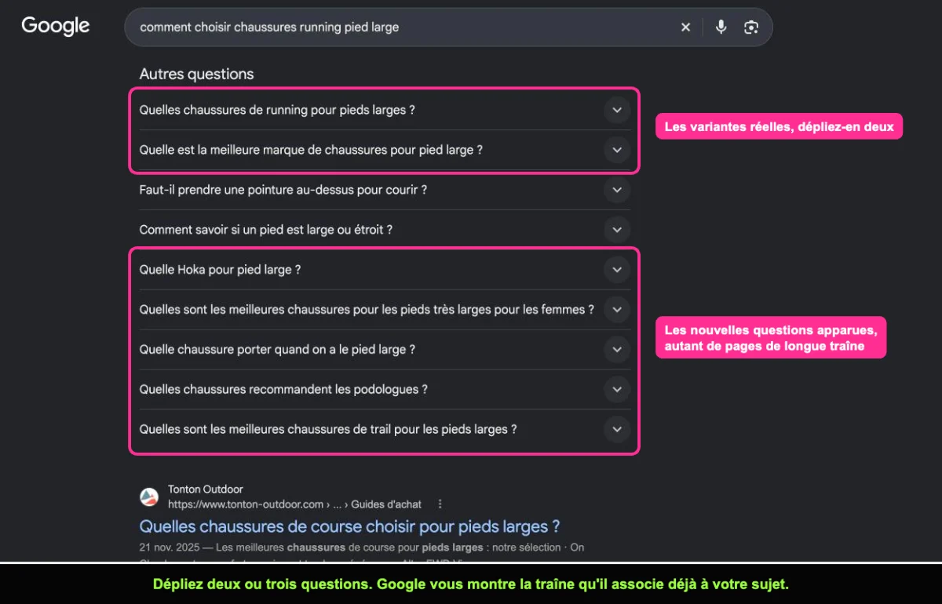Click question text 'Quelle Hoka pour pied large ?'
The width and height of the screenshot is (942, 604).
point(221,270)
